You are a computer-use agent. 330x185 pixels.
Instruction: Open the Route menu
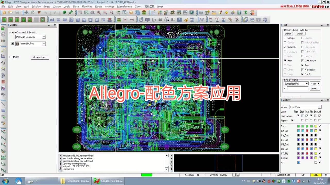click(98, 6)
